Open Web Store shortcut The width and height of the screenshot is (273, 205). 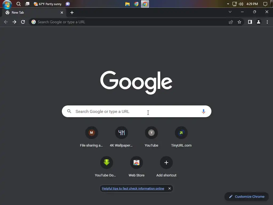[x=136, y=167]
